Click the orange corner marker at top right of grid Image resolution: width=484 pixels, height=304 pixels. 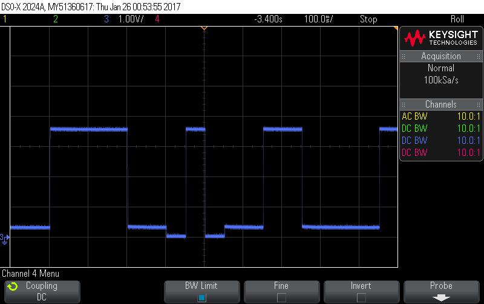coord(396,28)
